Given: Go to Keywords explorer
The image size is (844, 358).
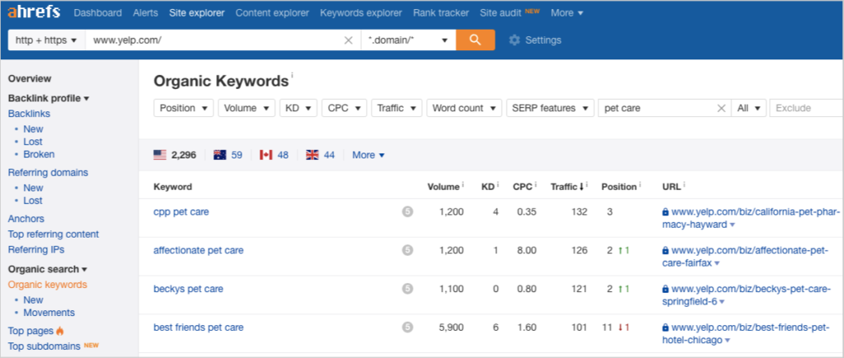Looking at the screenshot, I should 361,12.
